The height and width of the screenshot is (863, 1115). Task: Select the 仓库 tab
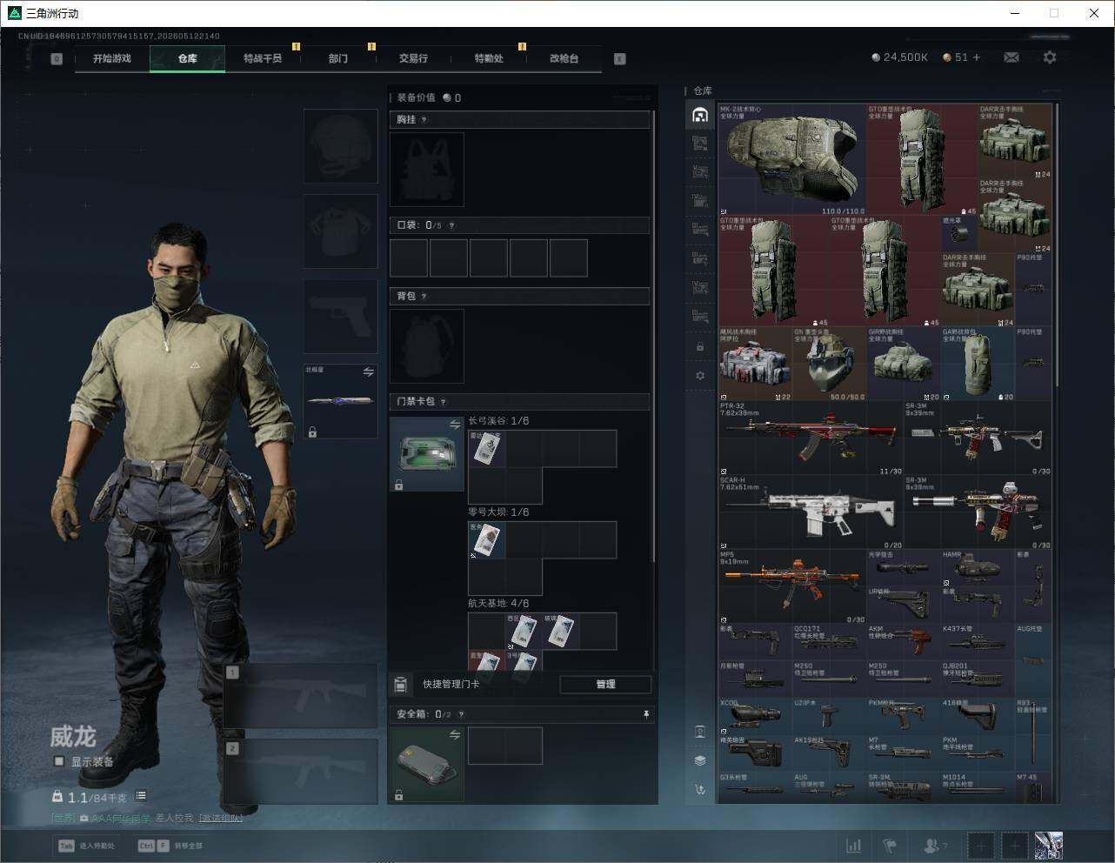point(188,58)
